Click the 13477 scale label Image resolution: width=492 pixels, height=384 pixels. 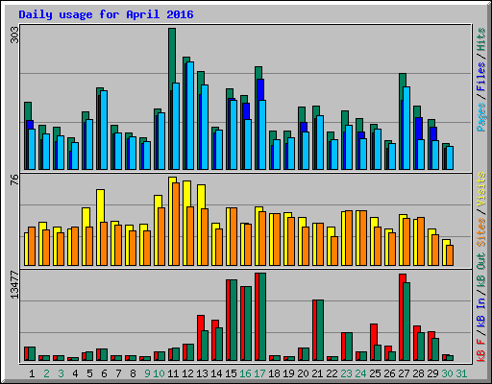[14, 285]
